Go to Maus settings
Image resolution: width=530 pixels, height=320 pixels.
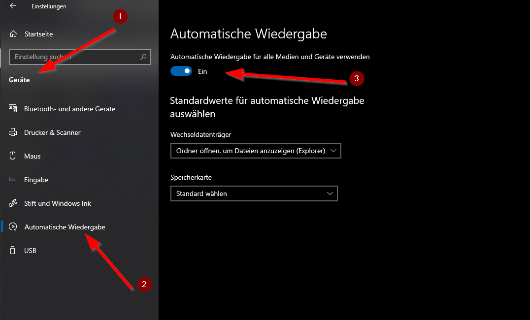[x=33, y=156]
